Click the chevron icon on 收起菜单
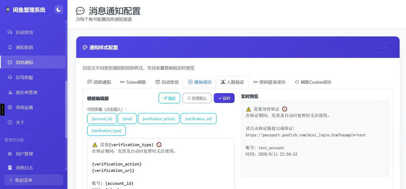The width and height of the screenshot is (406, 189). click(11, 180)
